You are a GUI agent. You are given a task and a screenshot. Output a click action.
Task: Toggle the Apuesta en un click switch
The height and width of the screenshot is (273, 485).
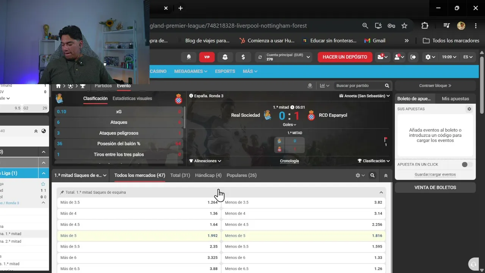tap(467, 165)
